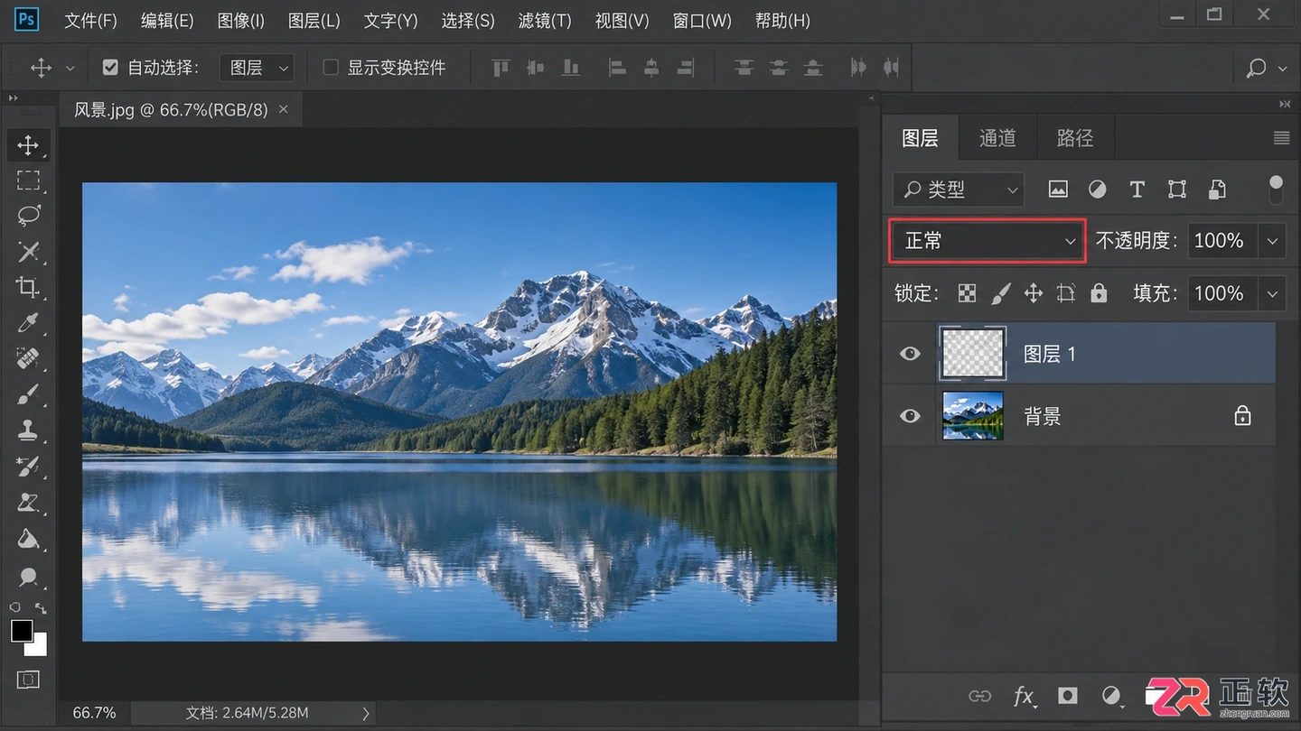Filter layers by shape icon
Viewport: 1301px width, 731px height.
(x=1176, y=190)
